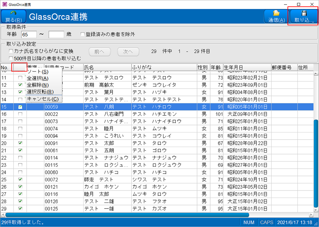Uncheck the checkbox in row 20

pos(20,143)
